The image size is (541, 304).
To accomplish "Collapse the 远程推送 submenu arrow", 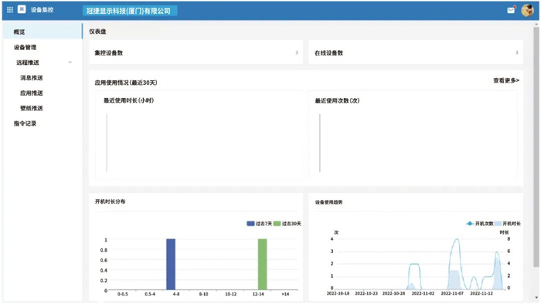I will coord(70,62).
